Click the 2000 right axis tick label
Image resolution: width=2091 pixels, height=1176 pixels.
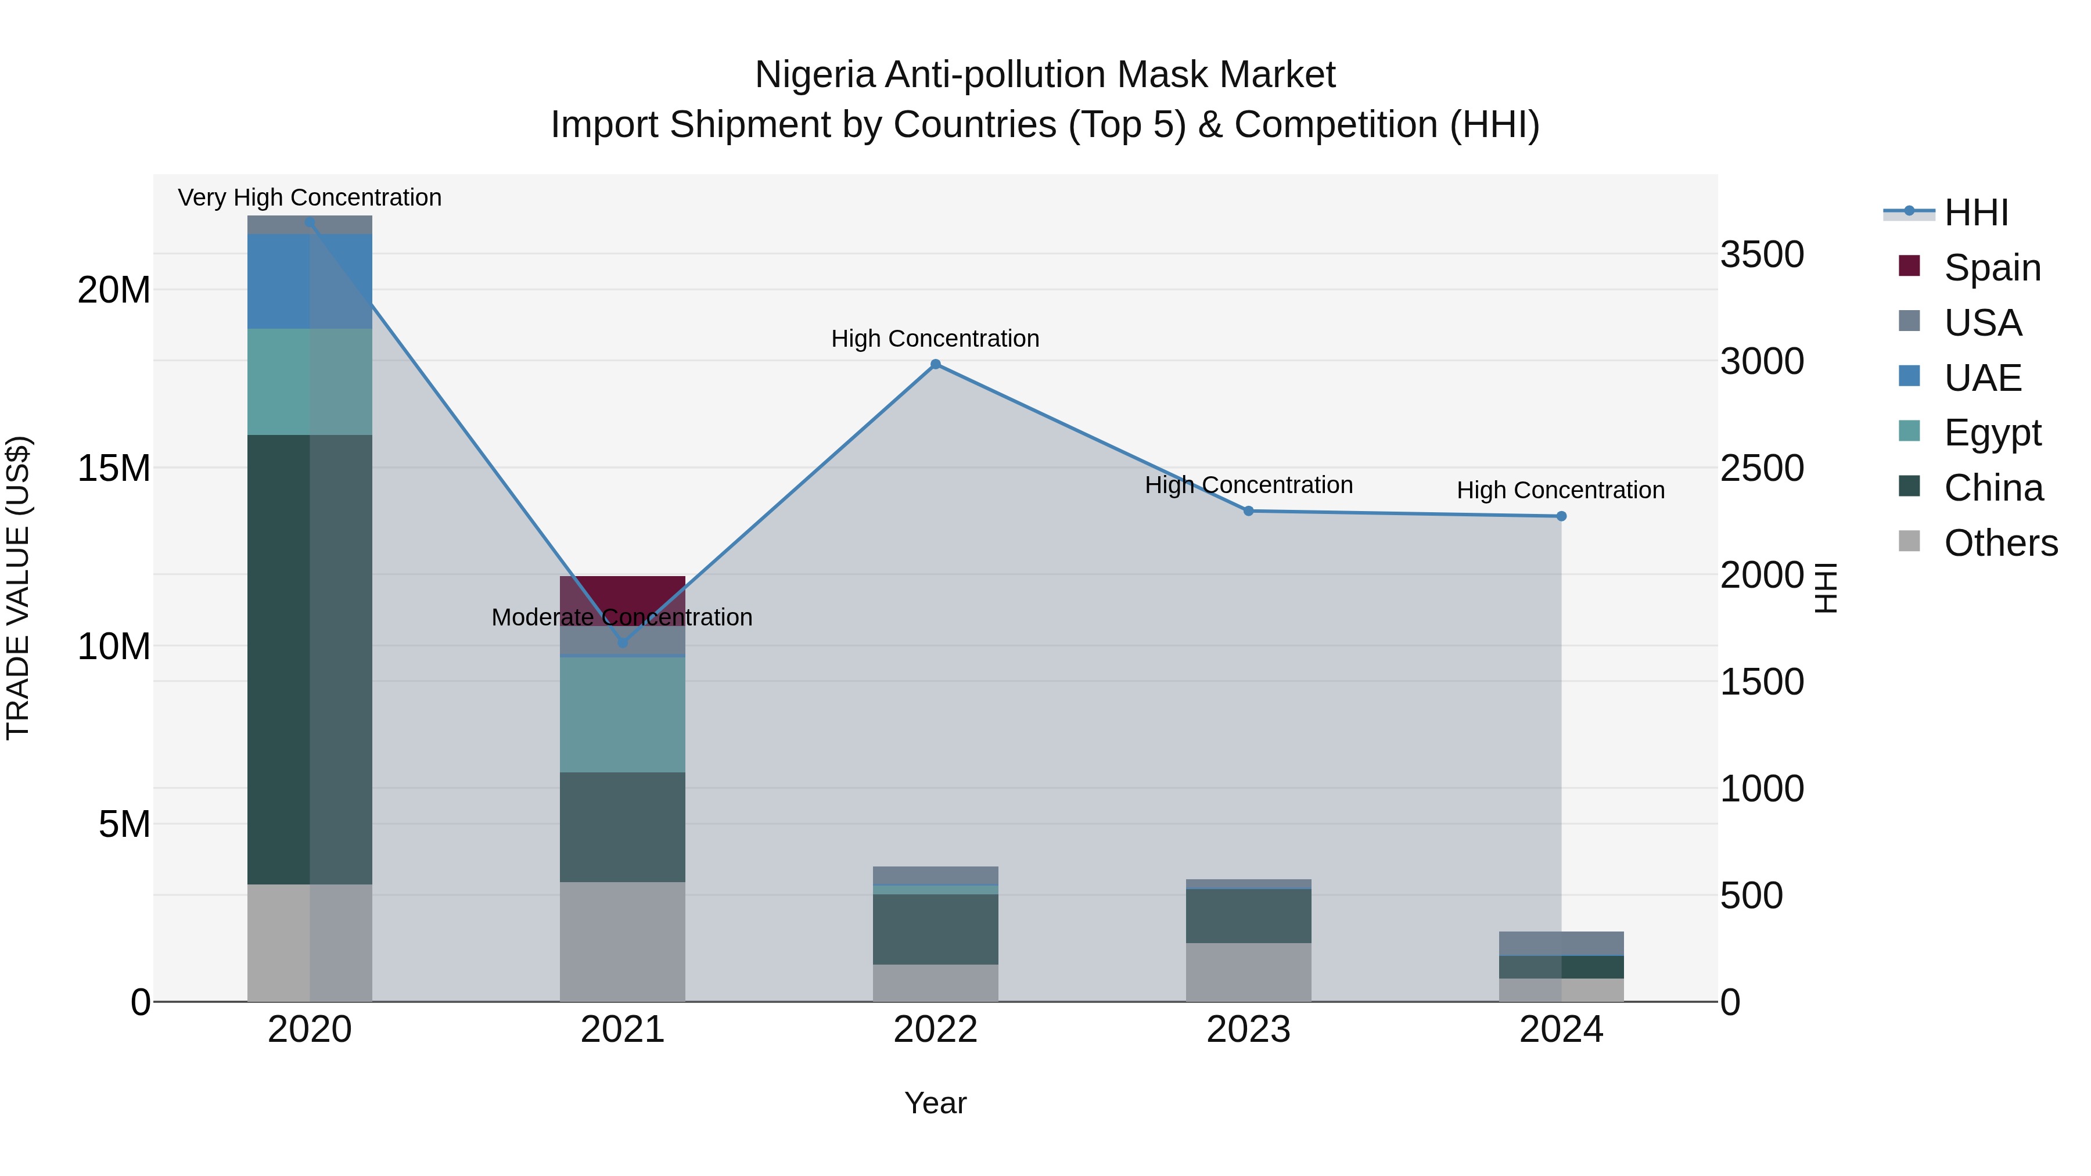[1762, 576]
